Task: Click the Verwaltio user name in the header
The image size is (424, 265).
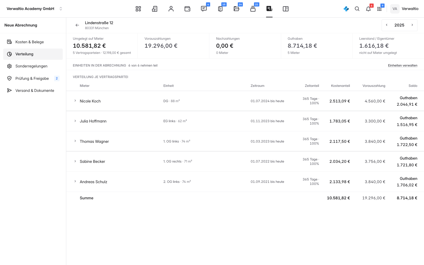Action: coord(410,9)
